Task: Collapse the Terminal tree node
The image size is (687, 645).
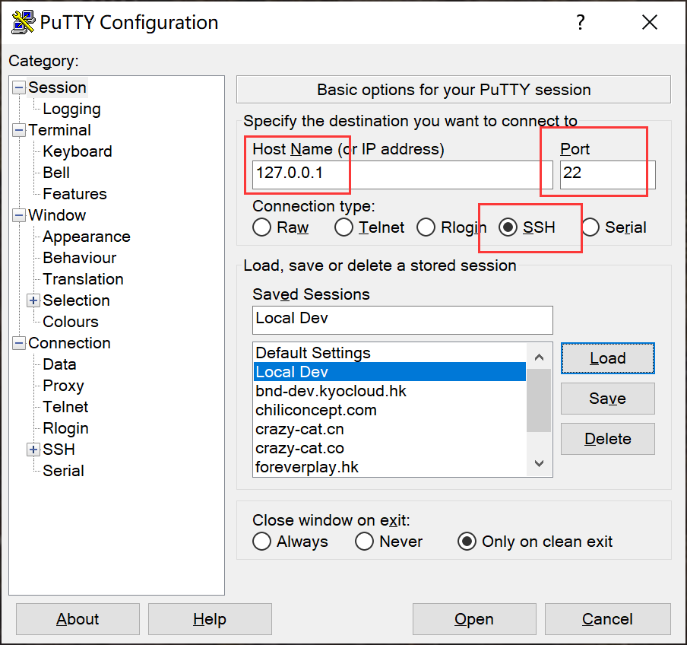Action: pyautogui.click(x=19, y=130)
